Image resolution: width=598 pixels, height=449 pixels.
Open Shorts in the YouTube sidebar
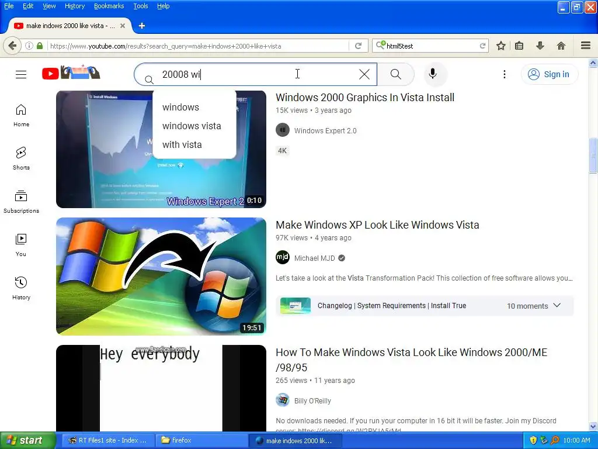coord(21,159)
